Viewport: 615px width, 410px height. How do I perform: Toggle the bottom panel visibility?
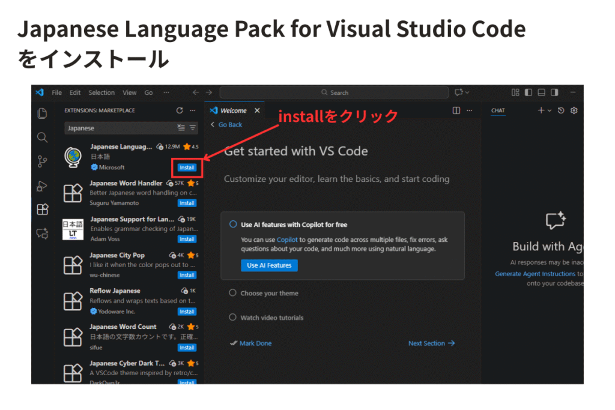[541, 92]
